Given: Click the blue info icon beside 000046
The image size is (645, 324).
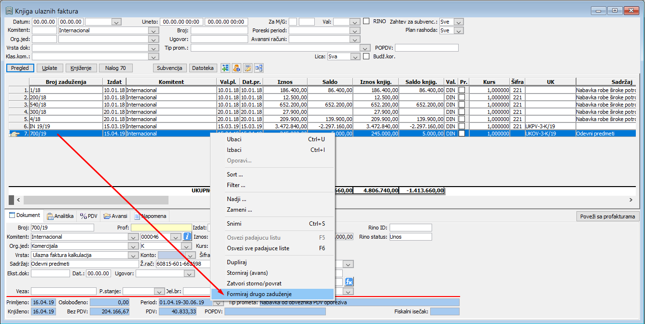Looking at the screenshot, I should pyautogui.click(x=187, y=237).
